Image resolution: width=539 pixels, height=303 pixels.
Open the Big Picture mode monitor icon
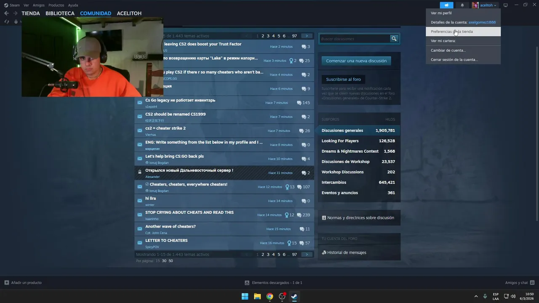506,5
